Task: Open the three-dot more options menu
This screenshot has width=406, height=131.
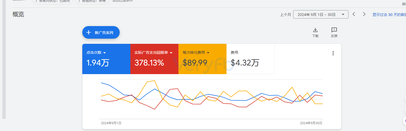Action: (333, 53)
